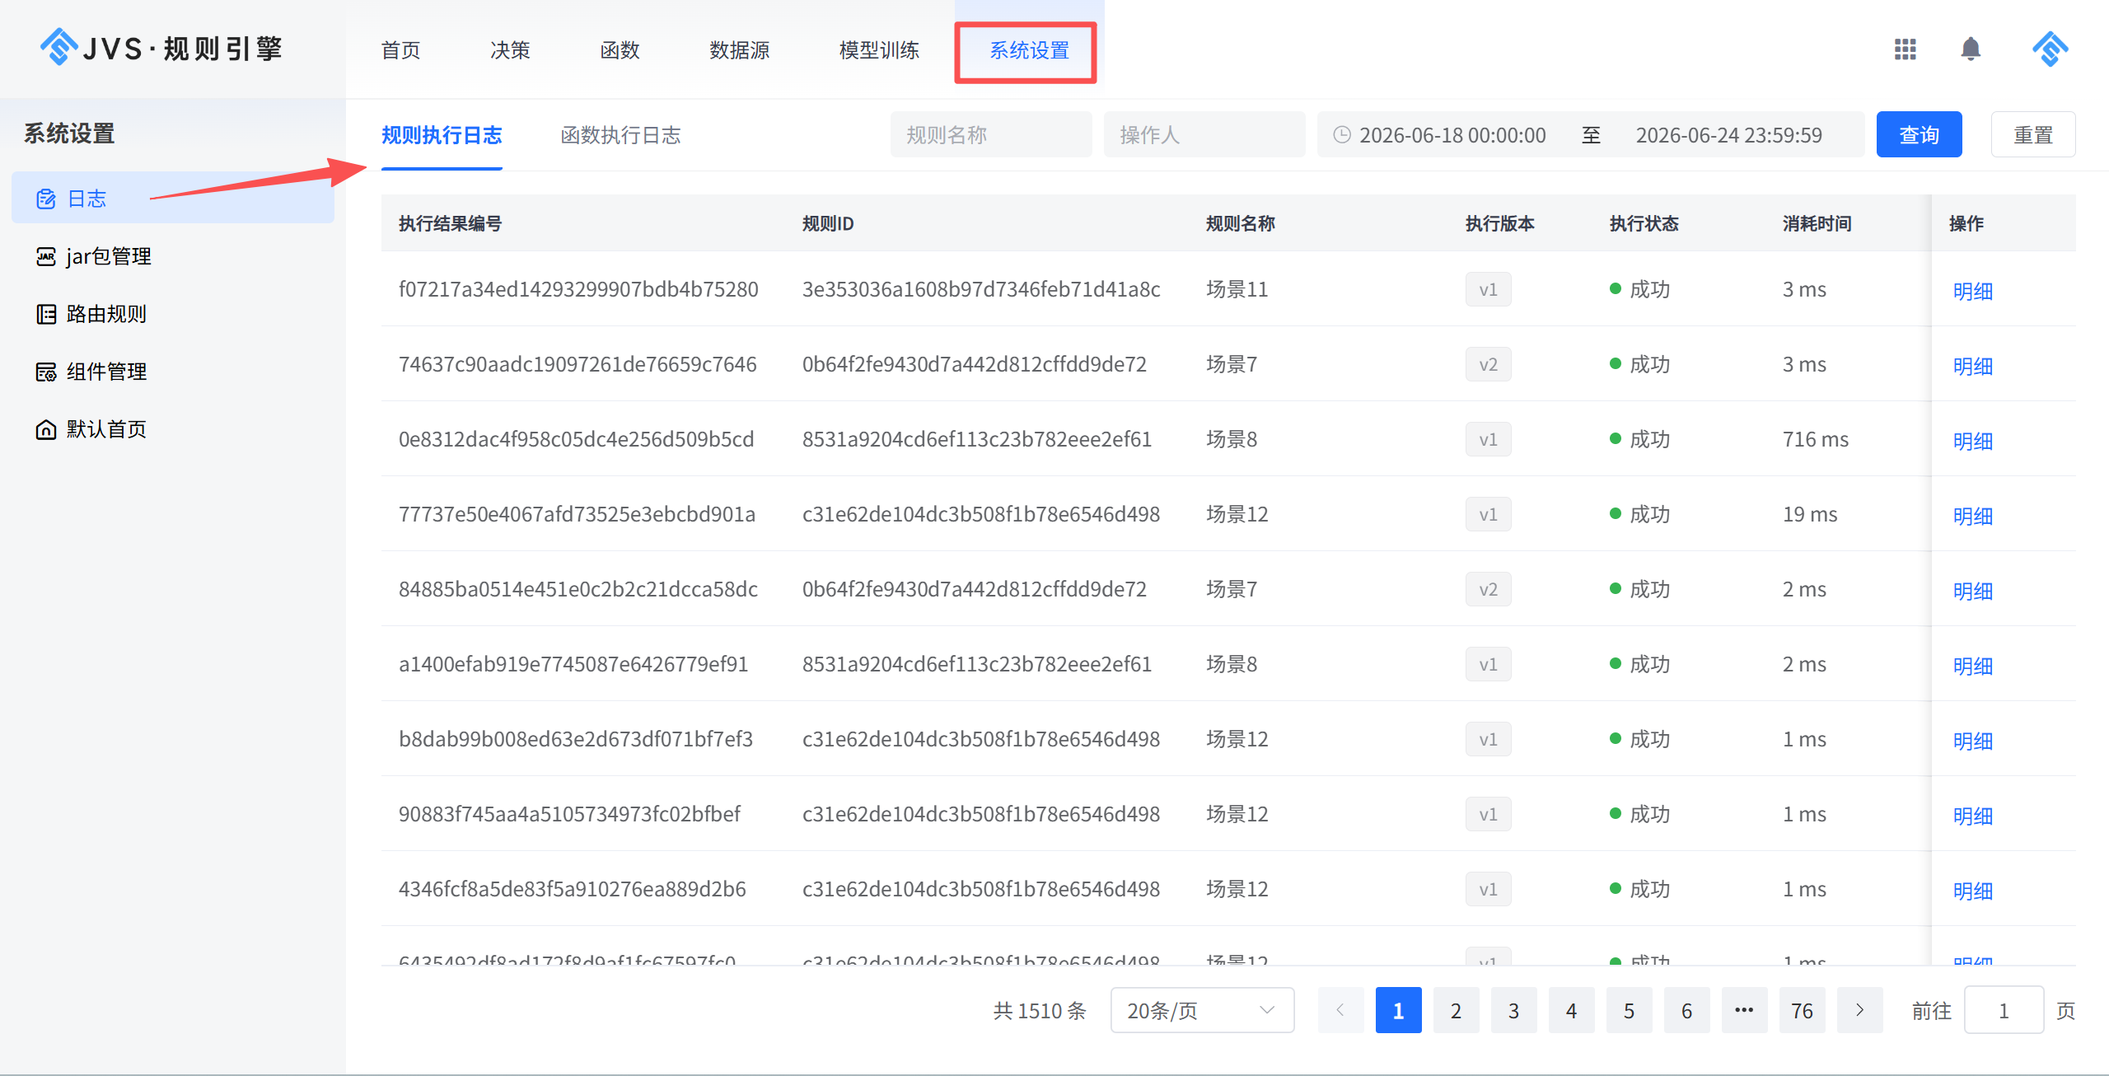Click the default homepage house icon
This screenshot has height=1076, width=2109.
(x=46, y=429)
